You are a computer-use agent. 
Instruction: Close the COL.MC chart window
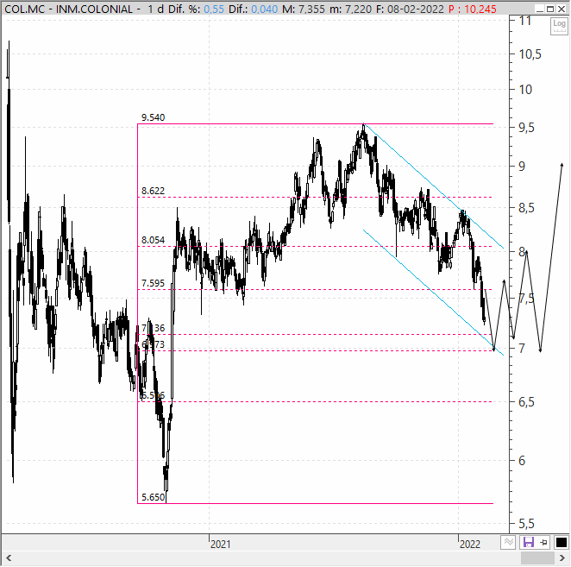(562, 9)
